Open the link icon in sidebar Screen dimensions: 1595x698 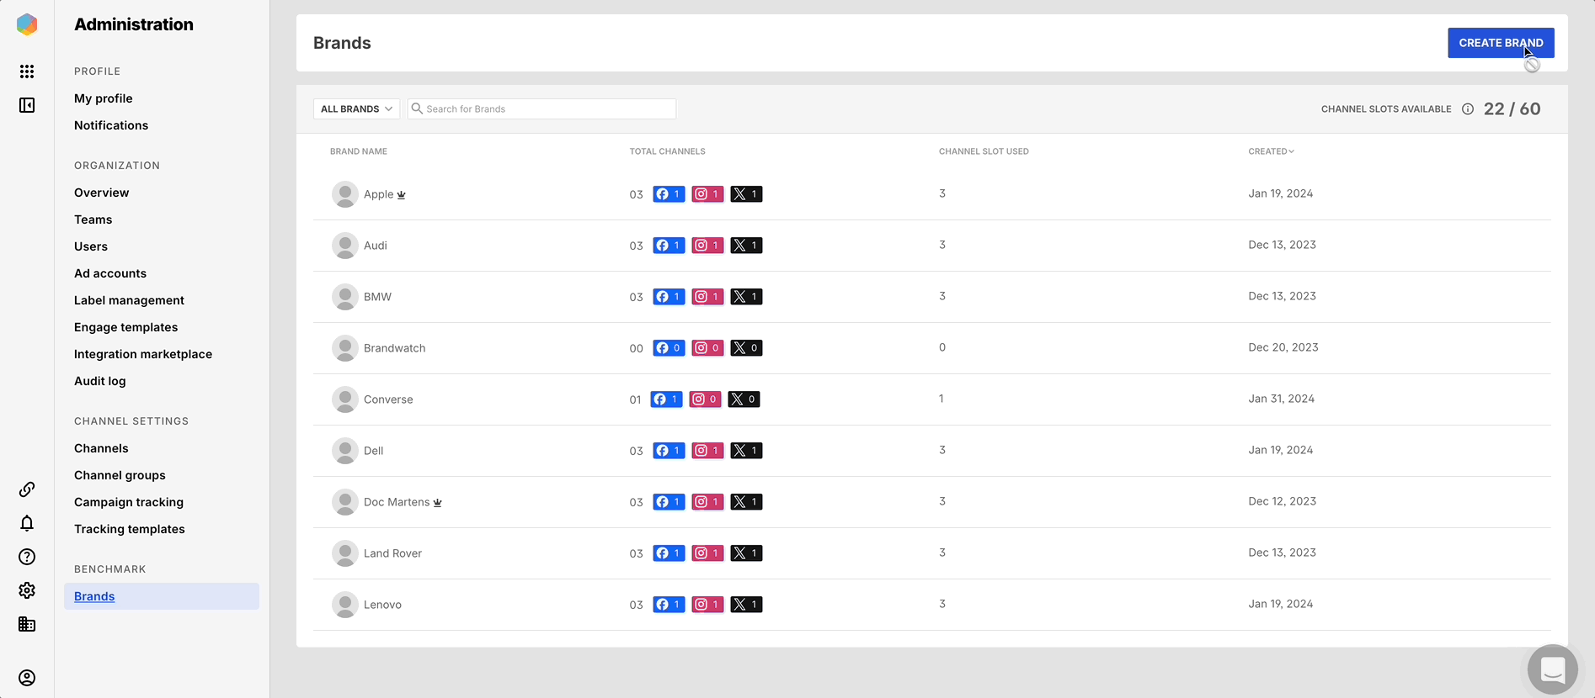27,489
